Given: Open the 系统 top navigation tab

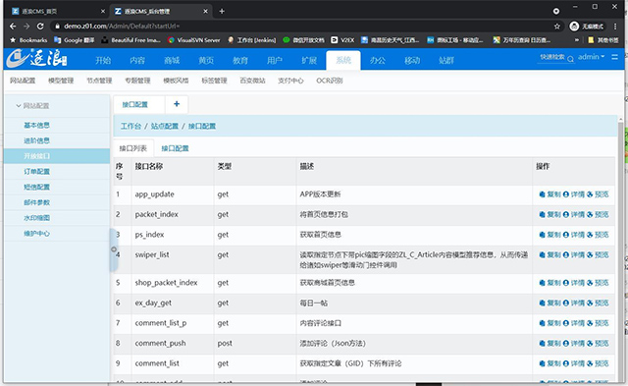Looking at the screenshot, I should [343, 60].
